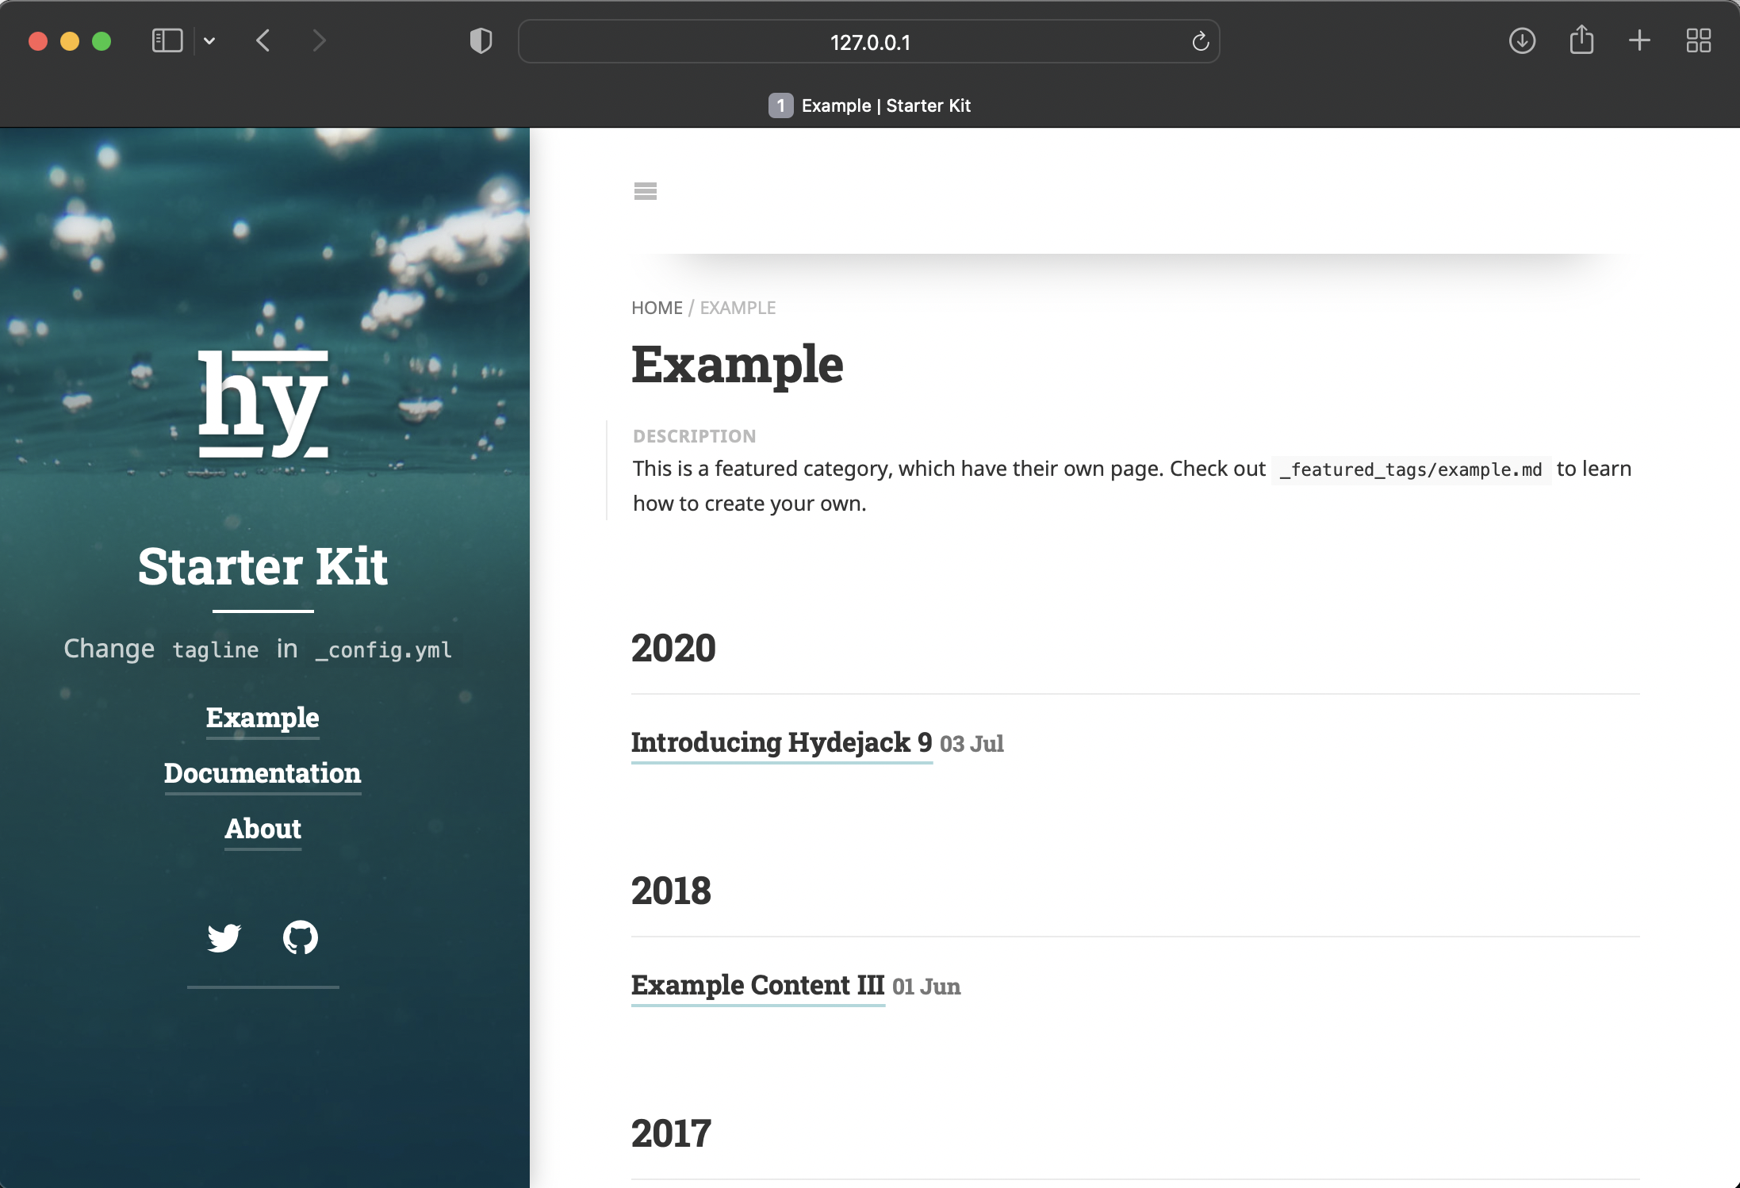This screenshot has width=1740, height=1188.
Task: Open the GitHub icon link
Action: 301,937
